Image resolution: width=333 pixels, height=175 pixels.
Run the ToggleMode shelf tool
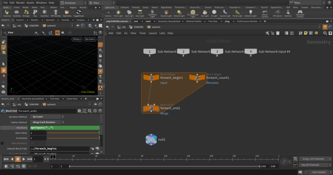(x=79, y=13)
